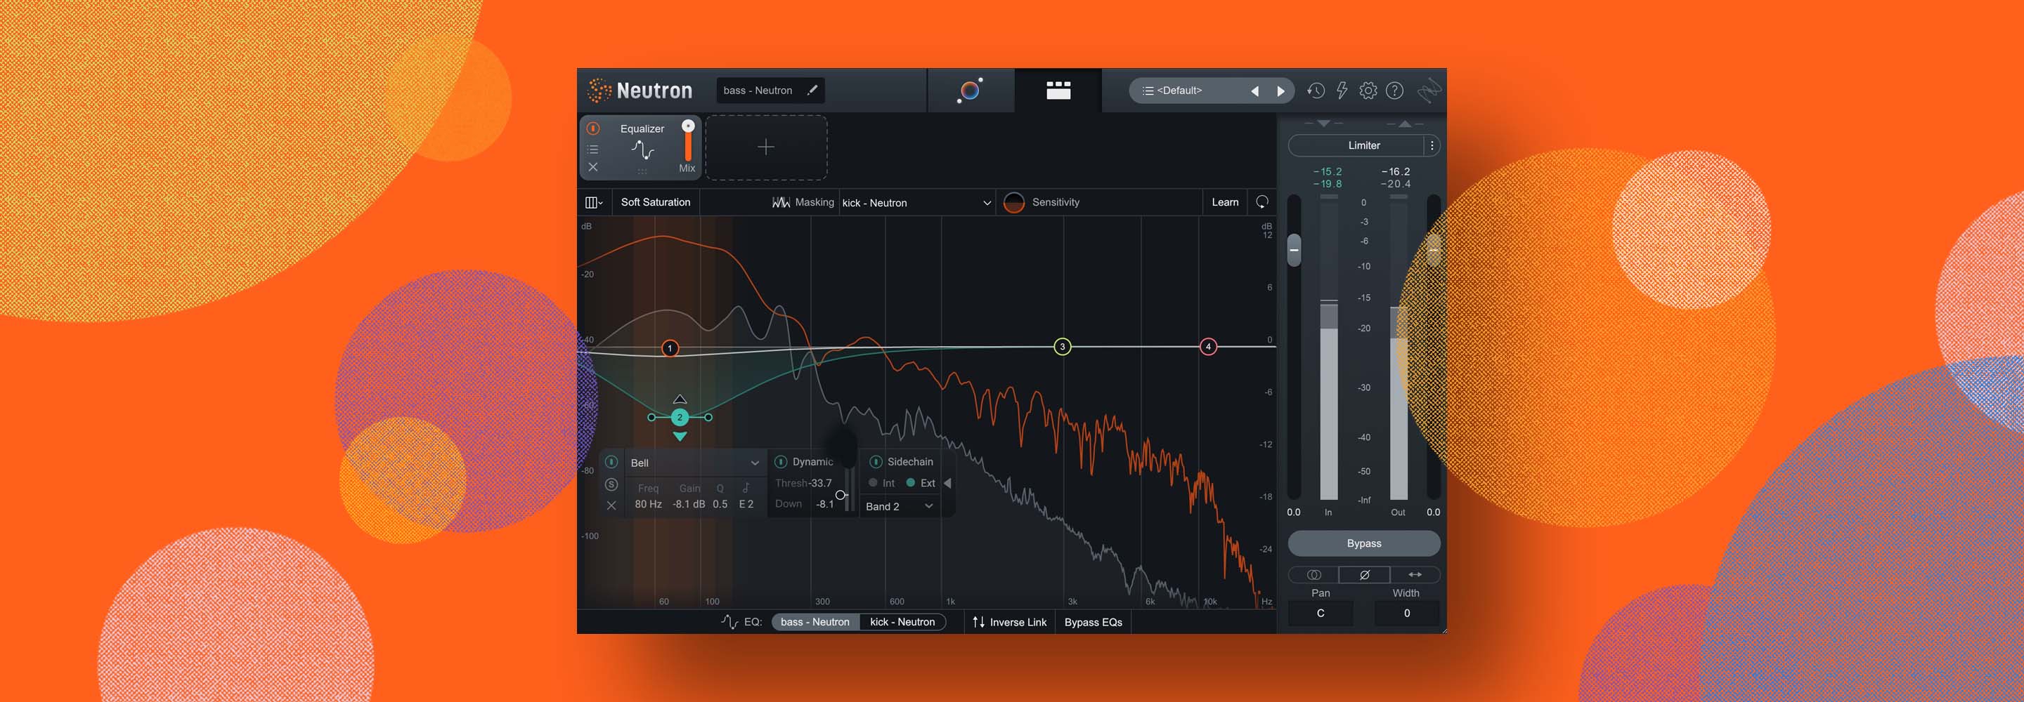Toggle band 2 power button beside Bell
Viewport: 2024px width, 702px height.
click(x=611, y=463)
